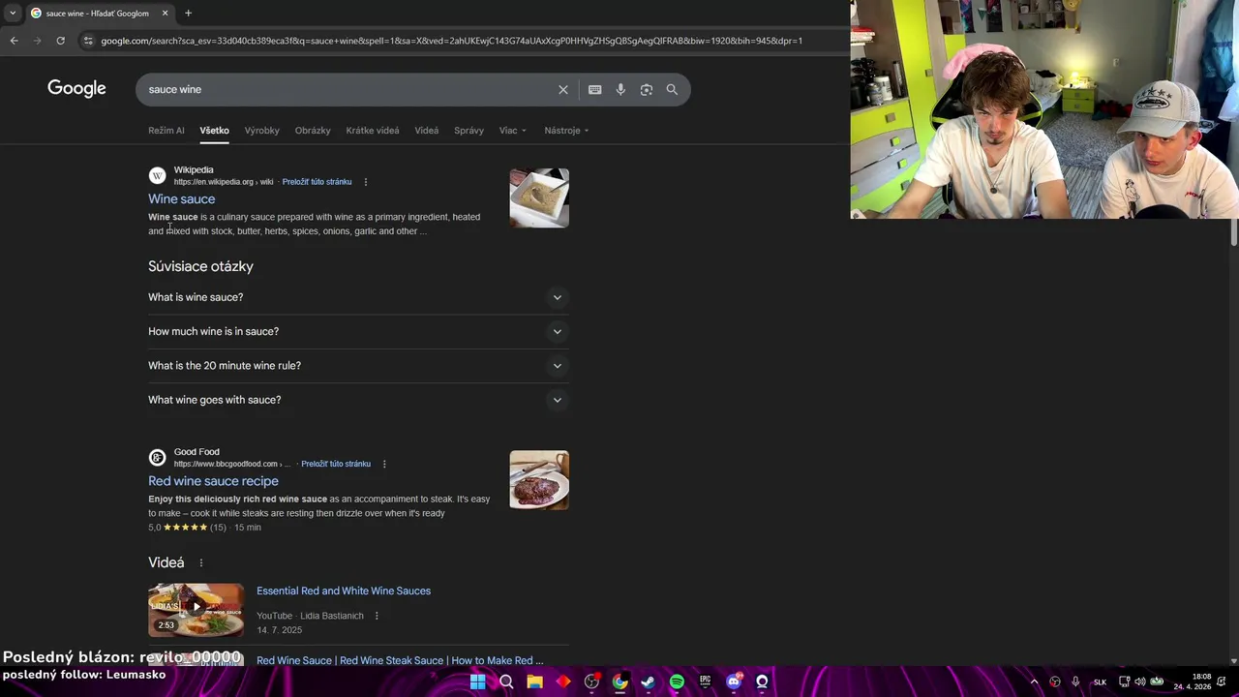This screenshot has height=697, width=1239.
Task: Open three-dot menu for Lidia Bastianich video
Action: pos(377,616)
